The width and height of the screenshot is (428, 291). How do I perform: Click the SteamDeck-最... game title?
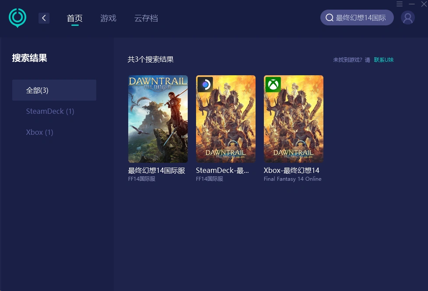click(222, 170)
